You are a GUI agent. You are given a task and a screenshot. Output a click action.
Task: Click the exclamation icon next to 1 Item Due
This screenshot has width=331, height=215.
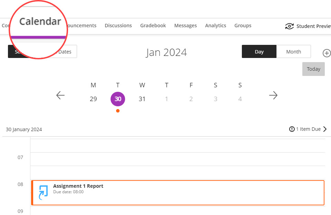coord(292,129)
